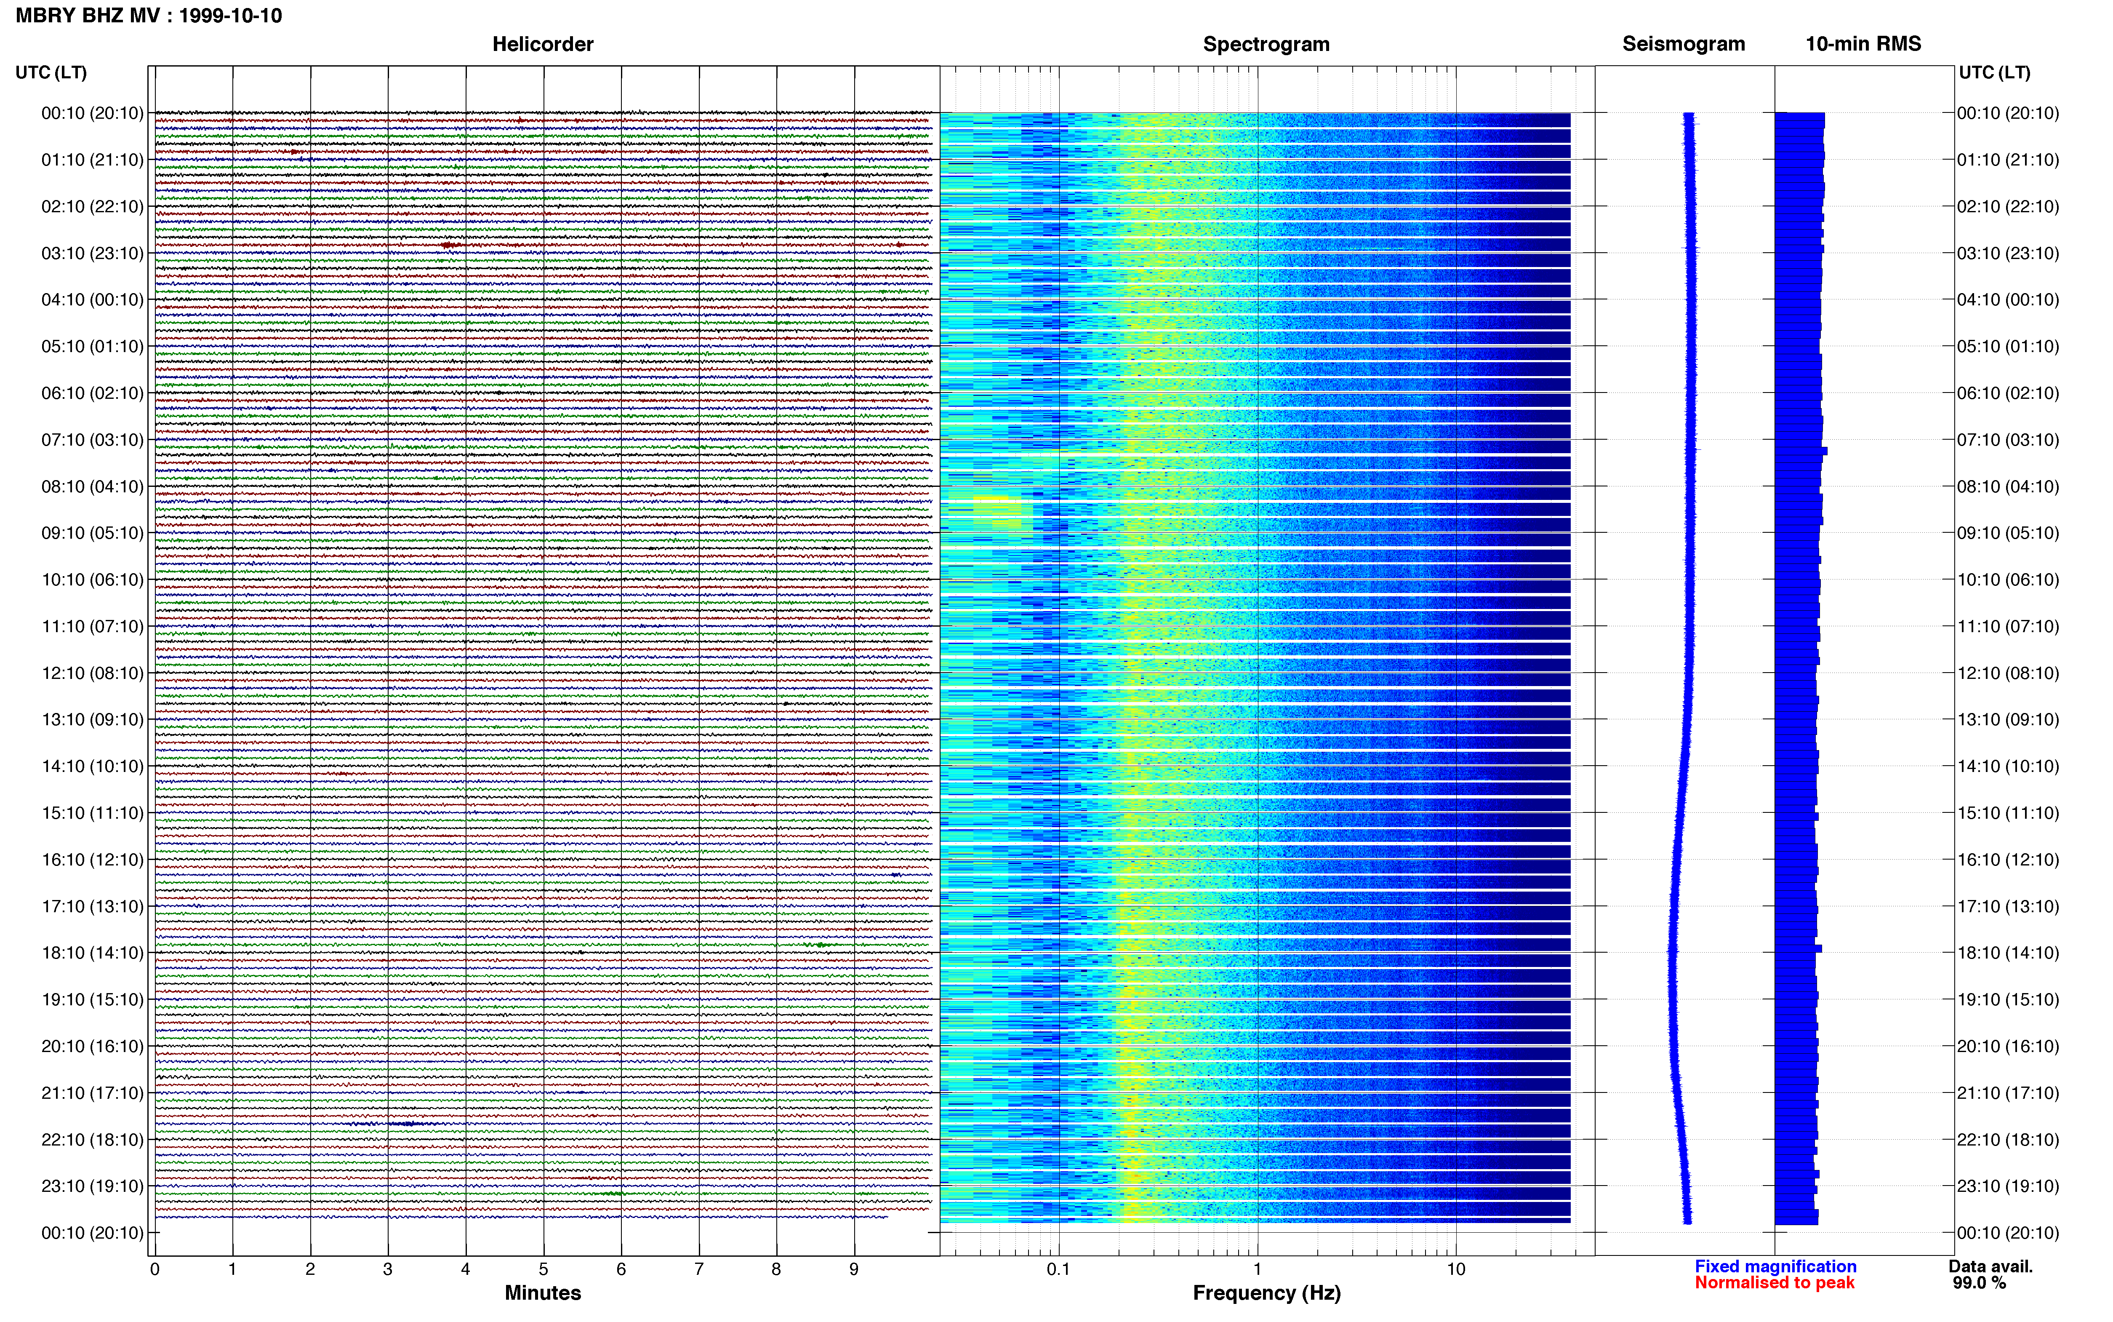Click the right time label '06:10 (02:10)'
The image size is (2113, 1322).
click(x=2008, y=393)
